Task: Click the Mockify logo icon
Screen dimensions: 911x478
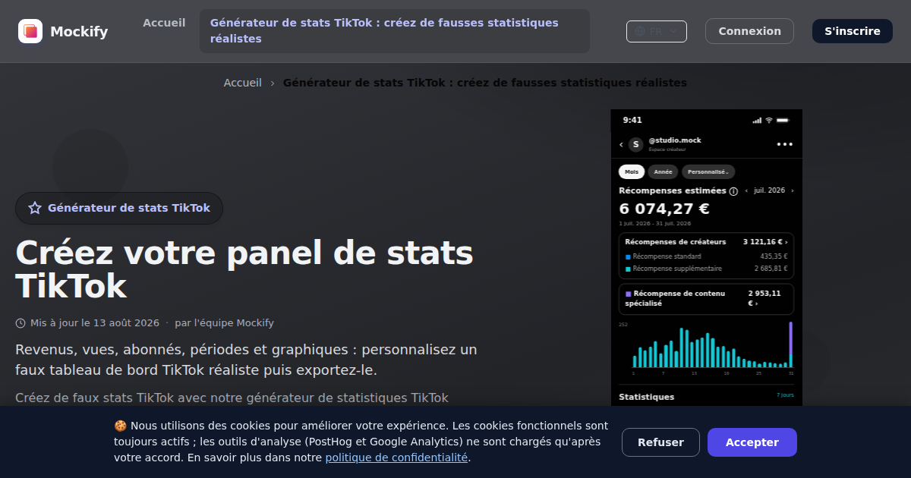Action: (x=30, y=31)
